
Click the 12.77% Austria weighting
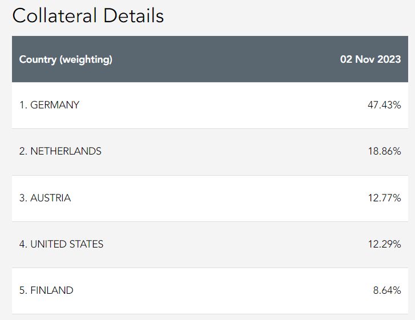[384, 198]
